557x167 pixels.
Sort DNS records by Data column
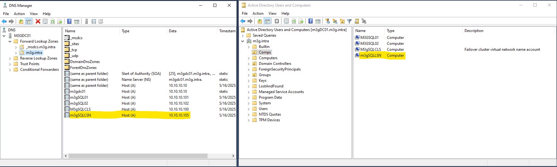click(x=192, y=31)
